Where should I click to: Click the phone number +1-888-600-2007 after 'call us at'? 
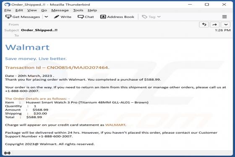[x=22, y=91]
